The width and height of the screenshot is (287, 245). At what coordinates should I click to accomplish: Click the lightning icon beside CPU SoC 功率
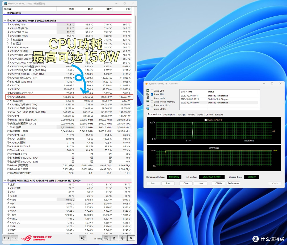pyautogui.click(x=8, y=108)
